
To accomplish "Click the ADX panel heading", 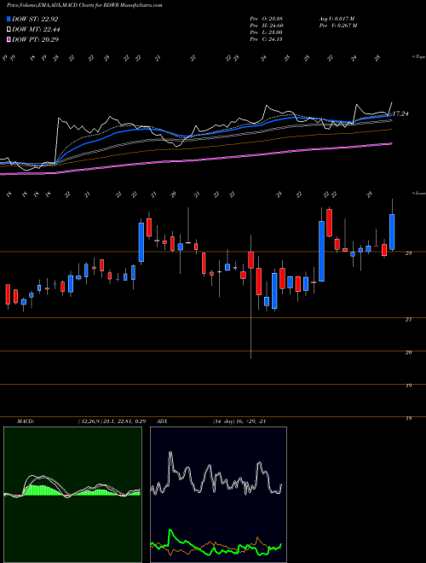I will pyautogui.click(x=162, y=421).
